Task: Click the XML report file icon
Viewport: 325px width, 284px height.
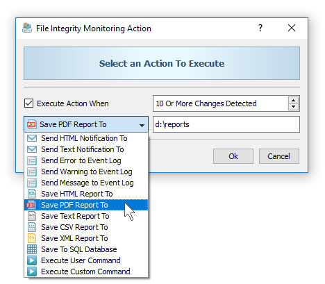Action: tap(32, 238)
